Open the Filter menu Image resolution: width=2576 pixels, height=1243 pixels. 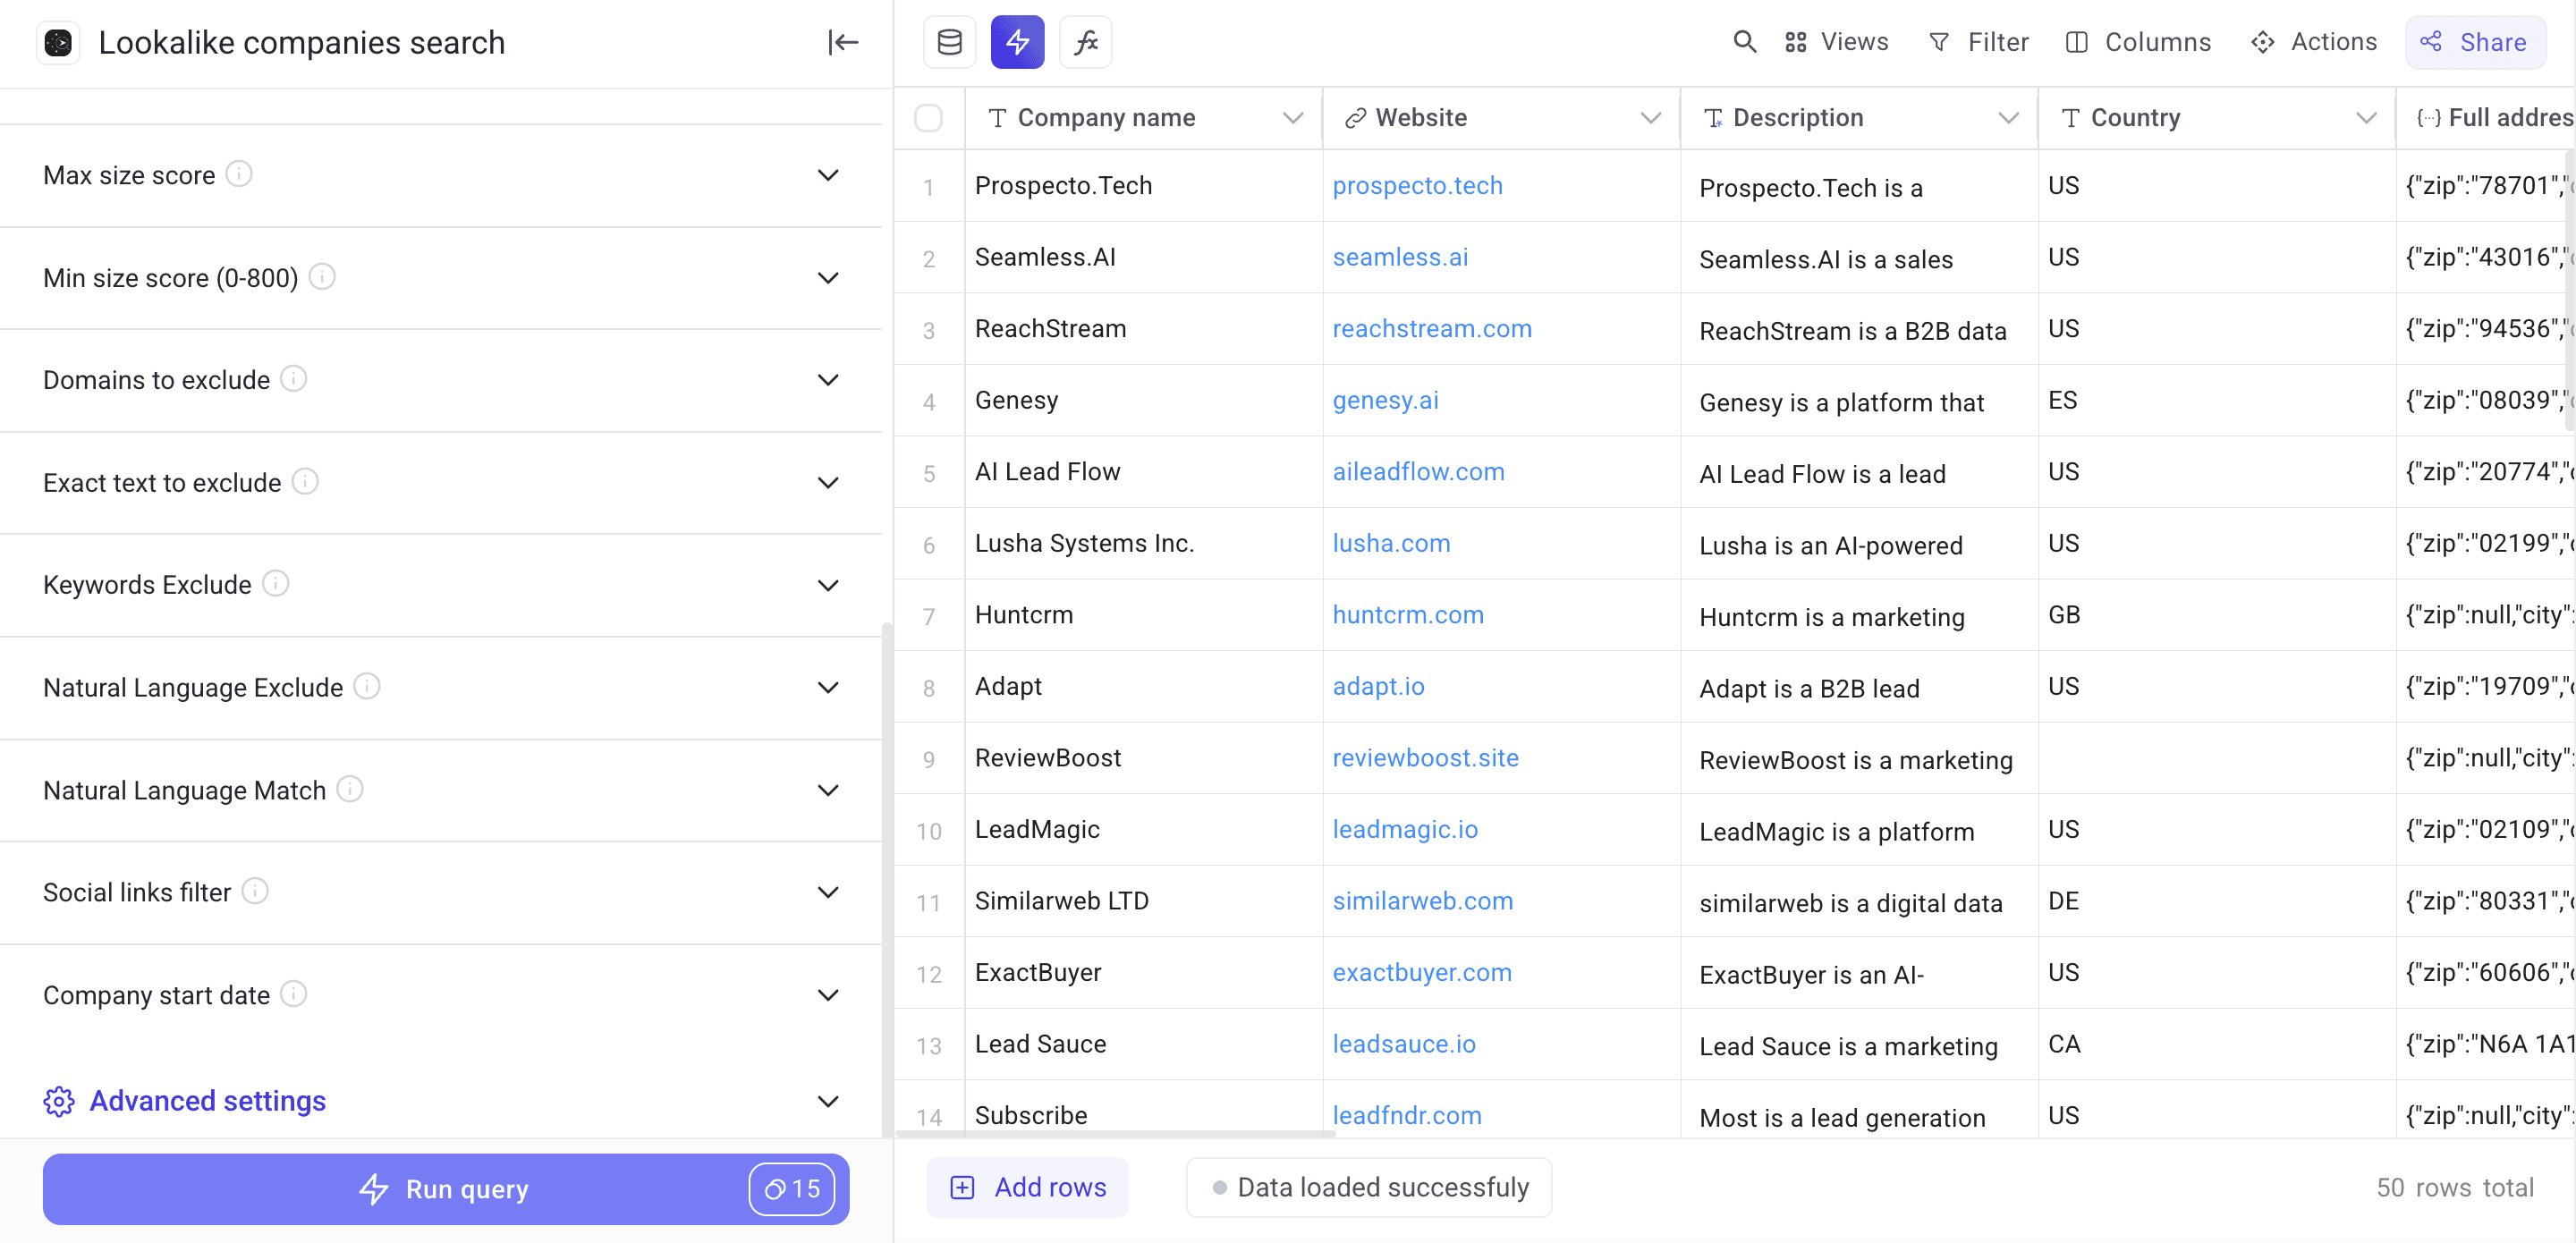1978,42
